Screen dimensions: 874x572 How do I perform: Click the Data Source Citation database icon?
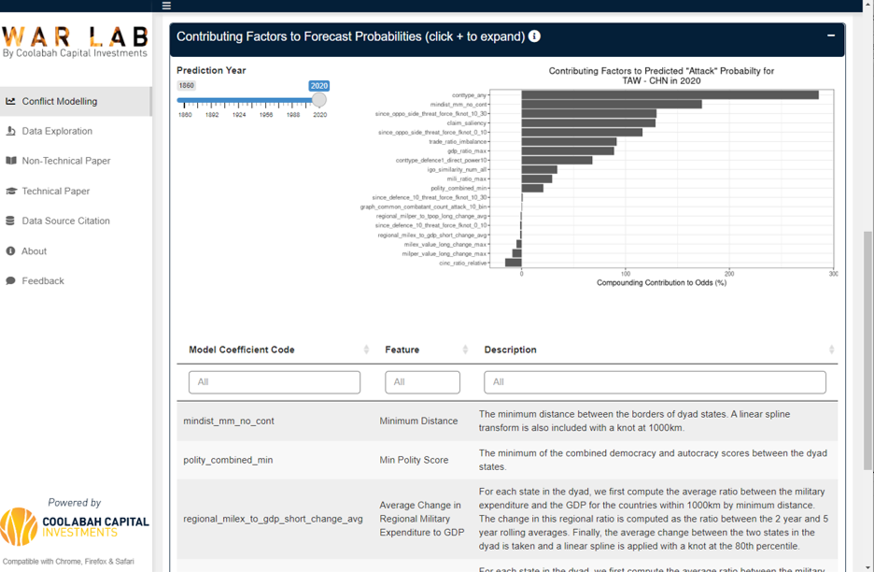pos(11,221)
